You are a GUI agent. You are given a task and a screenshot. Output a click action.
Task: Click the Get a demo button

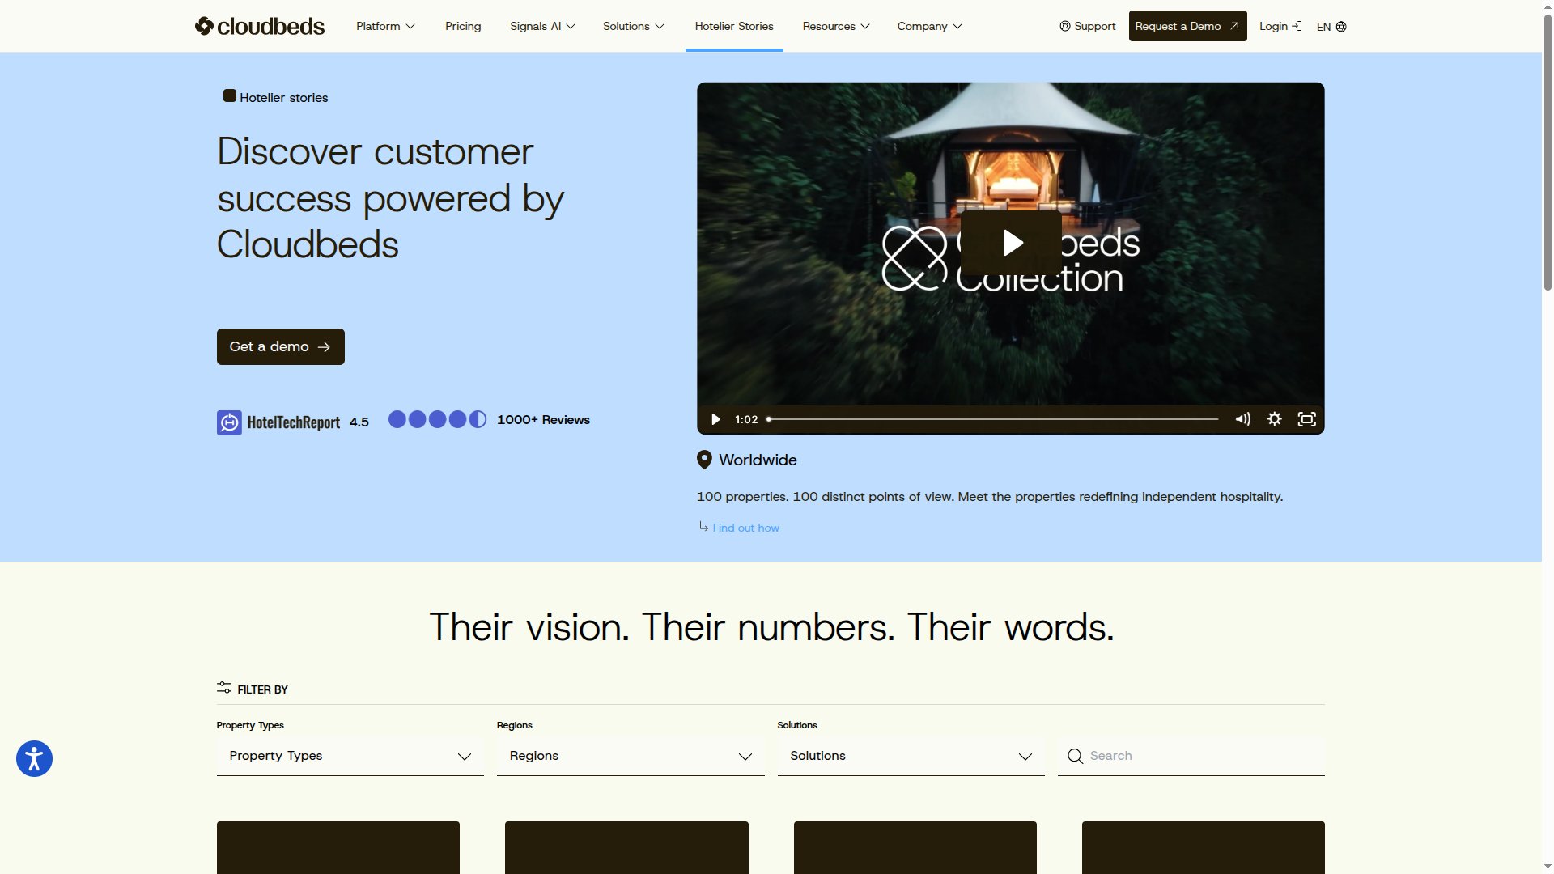pyautogui.click(x=280, y=346)
